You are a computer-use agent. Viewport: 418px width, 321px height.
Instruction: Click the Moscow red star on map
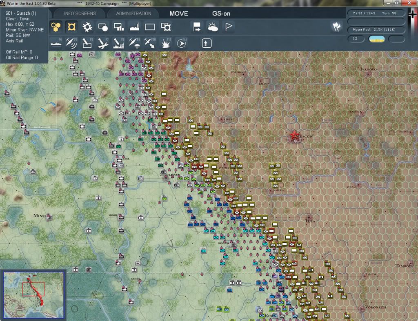(294, 136)
